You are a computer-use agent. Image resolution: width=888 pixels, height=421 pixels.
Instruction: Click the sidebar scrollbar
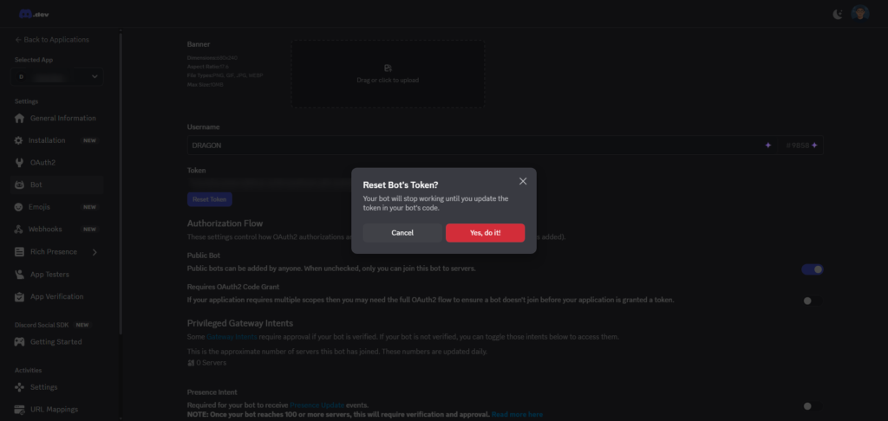[x=121, y=184]
